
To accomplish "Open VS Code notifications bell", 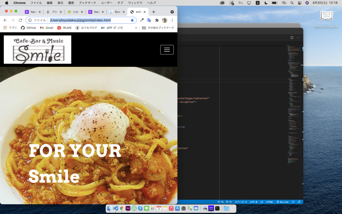I will tap(299, 202).
